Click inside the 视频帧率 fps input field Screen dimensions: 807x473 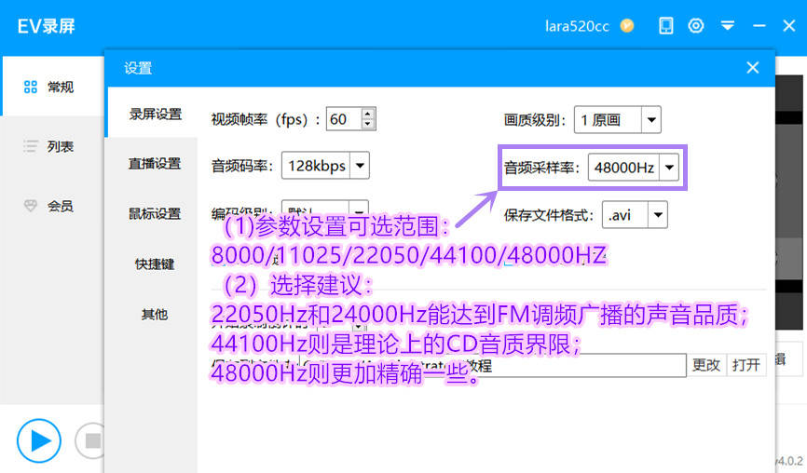341,119
